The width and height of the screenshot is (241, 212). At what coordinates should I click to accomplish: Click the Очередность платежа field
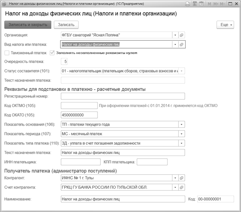(64, 61)
